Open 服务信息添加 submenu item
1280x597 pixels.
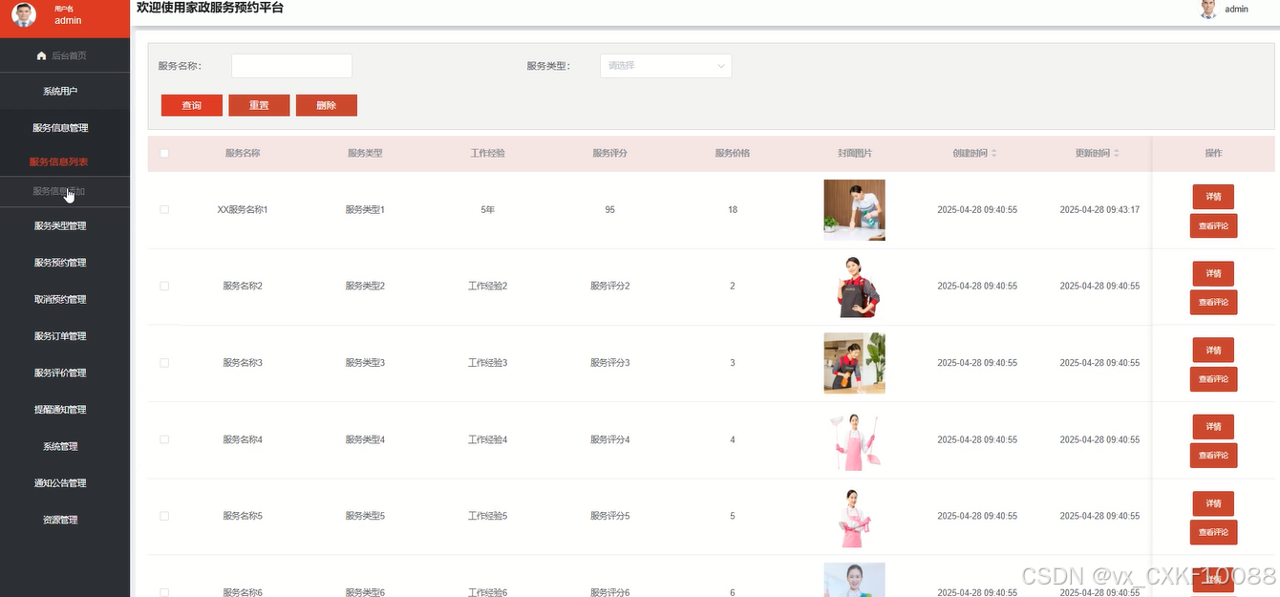point(59,191)
